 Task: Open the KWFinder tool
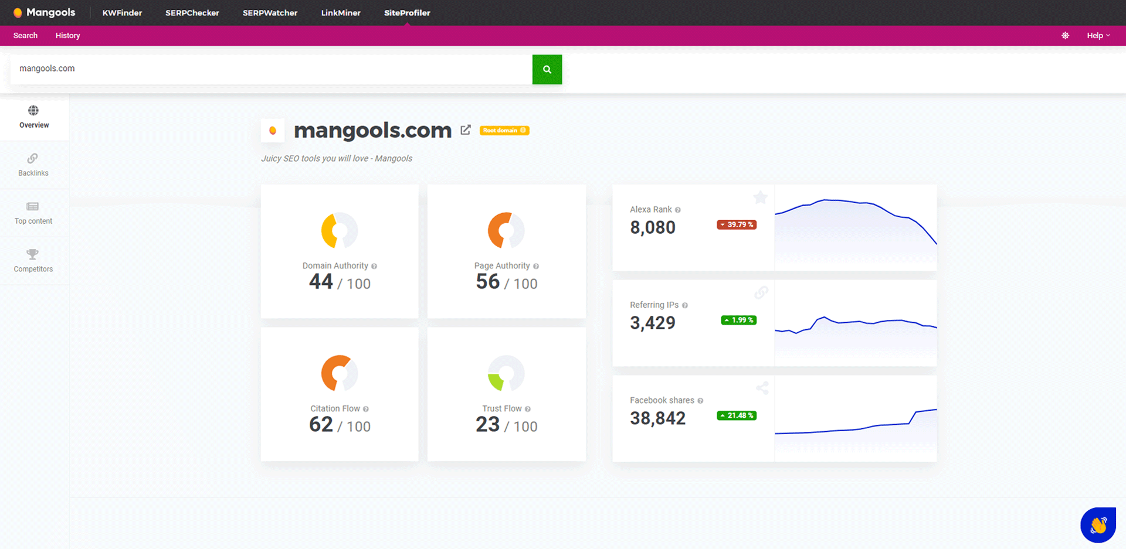click(x=122, y=13)
